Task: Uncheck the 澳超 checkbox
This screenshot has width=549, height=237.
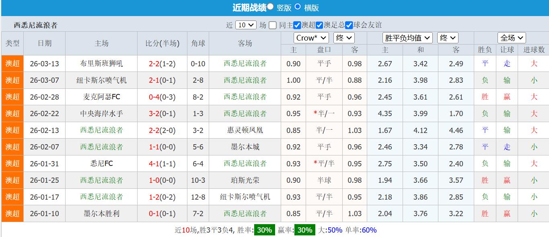Action: pos(297,25)
